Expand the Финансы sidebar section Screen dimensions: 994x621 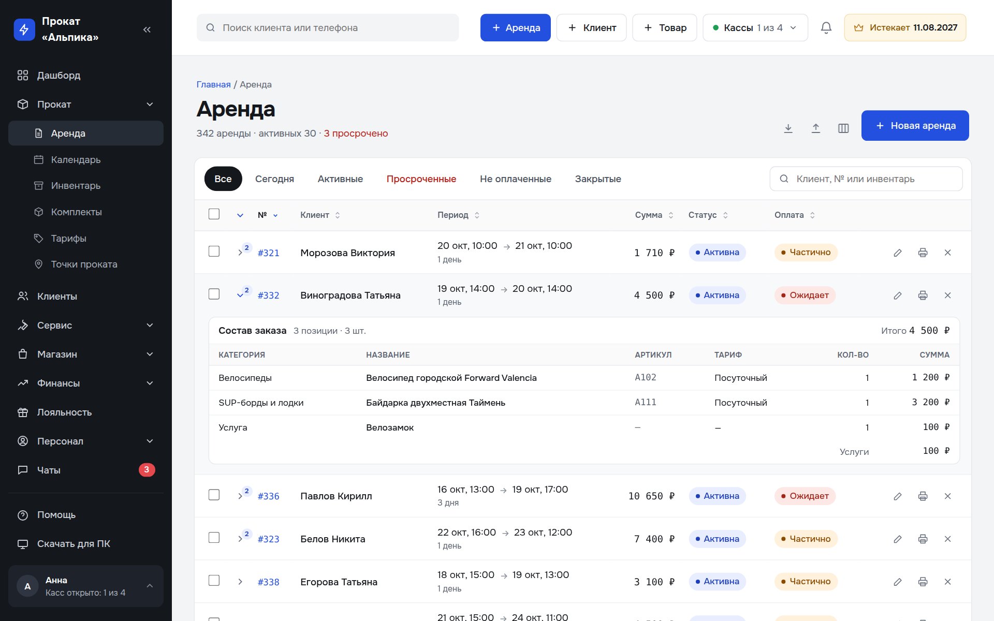(86, 383)
